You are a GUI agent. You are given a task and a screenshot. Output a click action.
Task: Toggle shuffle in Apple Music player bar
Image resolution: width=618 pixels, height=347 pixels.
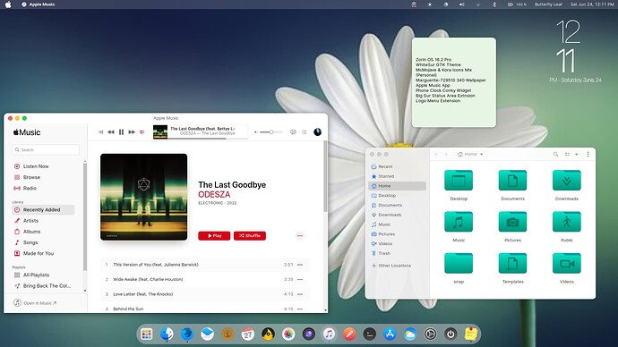click(101, 132)
